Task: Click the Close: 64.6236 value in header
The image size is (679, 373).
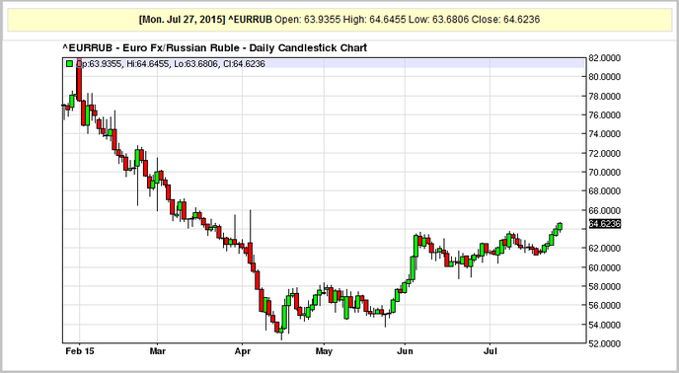Action: tap(505, 20)
